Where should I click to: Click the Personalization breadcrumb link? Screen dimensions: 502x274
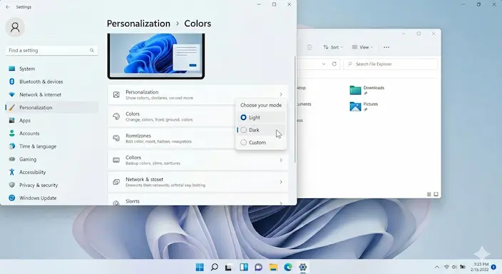pyautogui.click(x=138, y=24)
